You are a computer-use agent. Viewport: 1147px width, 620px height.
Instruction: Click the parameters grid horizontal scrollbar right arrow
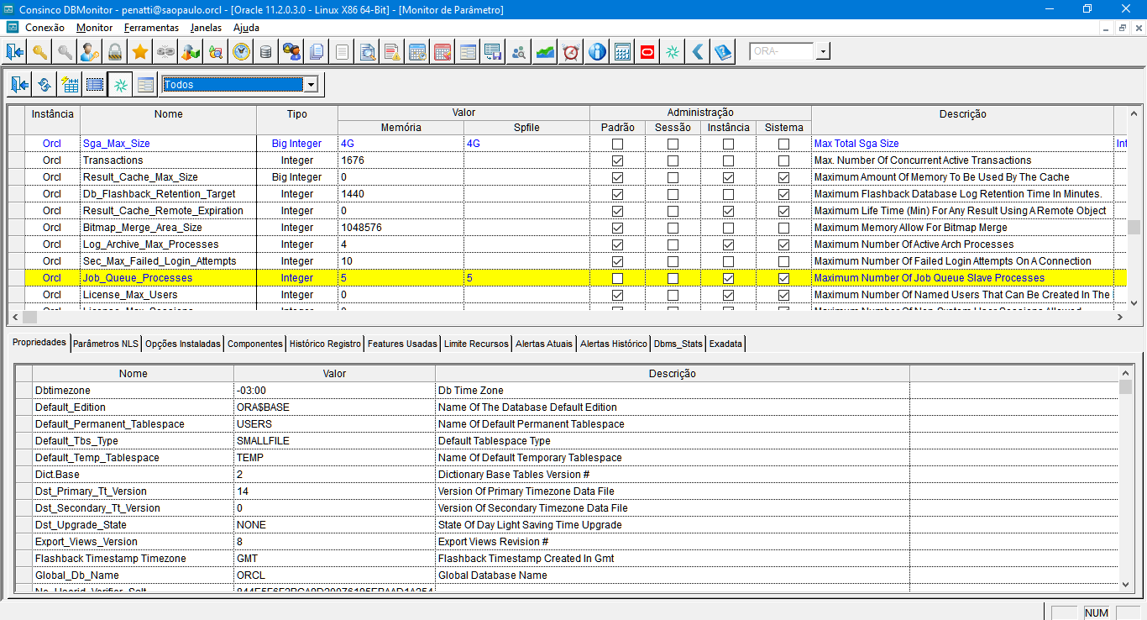[1119, 317]
